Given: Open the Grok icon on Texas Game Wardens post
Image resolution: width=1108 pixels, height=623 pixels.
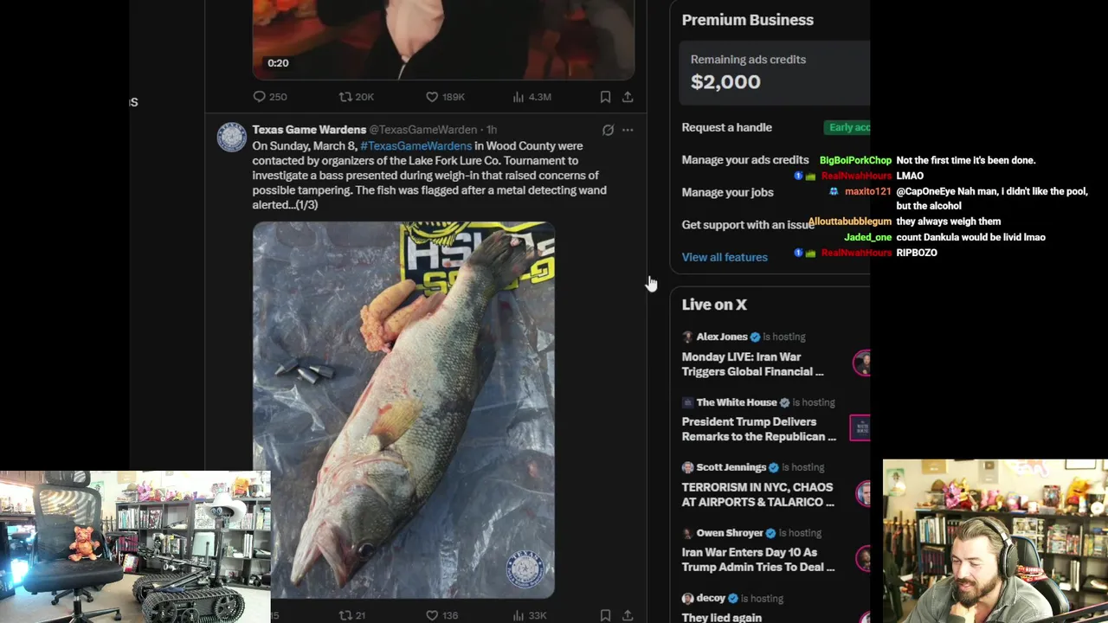Looking at the screenshot, I should pos(608,130).
